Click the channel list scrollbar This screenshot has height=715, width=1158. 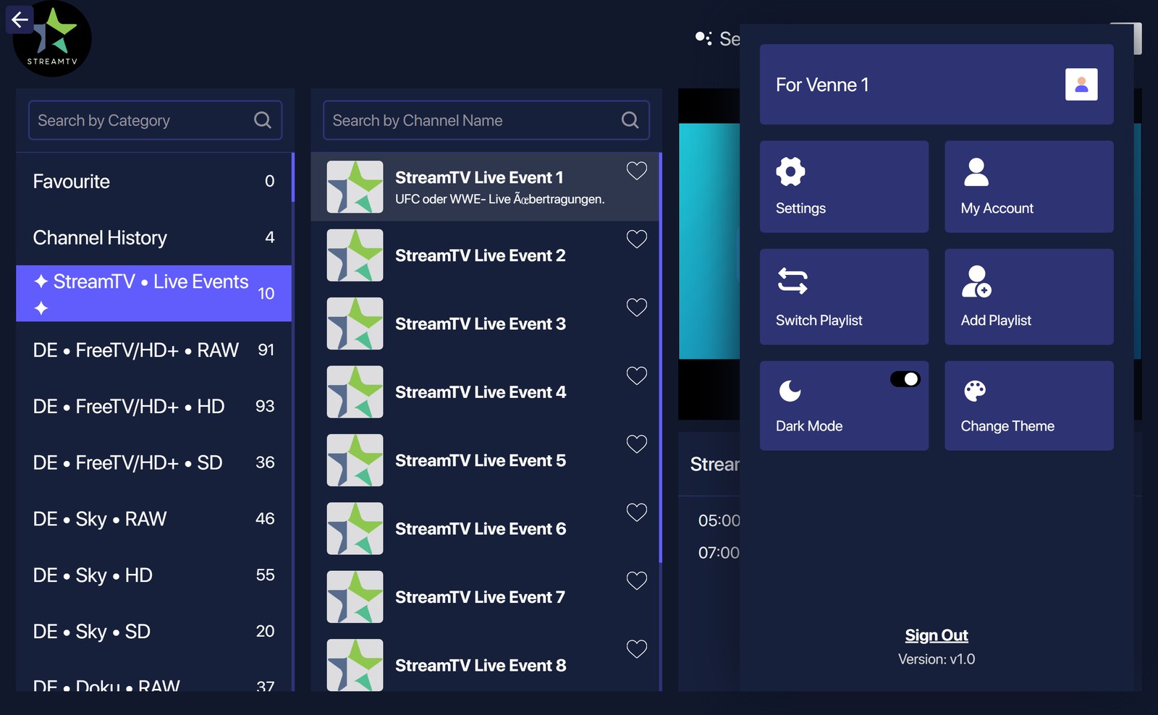[661, 357]
